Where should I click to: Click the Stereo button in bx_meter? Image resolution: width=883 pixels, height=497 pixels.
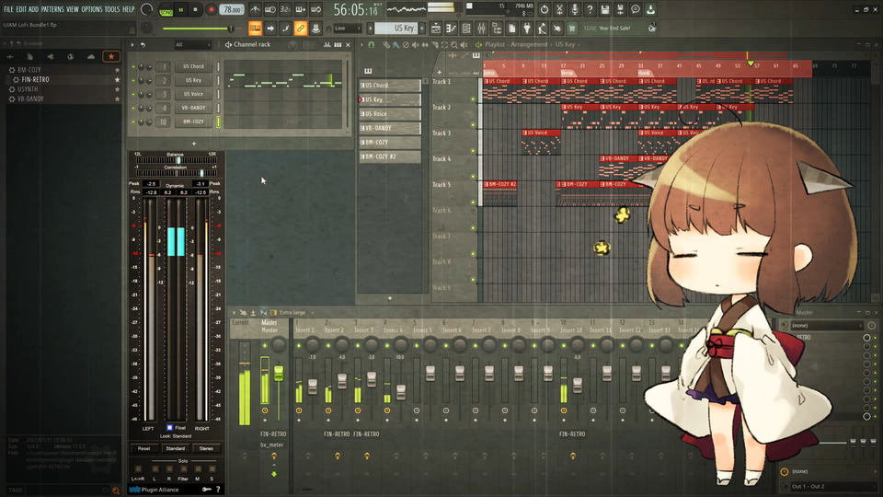pyautogui.click(x=206, y=448)
